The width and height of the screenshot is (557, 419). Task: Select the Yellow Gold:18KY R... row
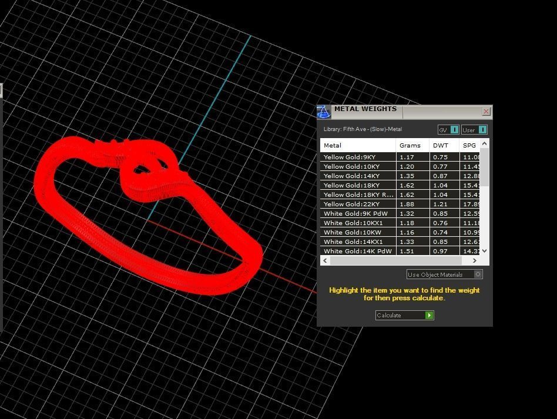click(400, 195)
